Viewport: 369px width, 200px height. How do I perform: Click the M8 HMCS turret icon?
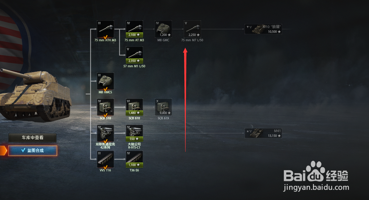point(105,81)
